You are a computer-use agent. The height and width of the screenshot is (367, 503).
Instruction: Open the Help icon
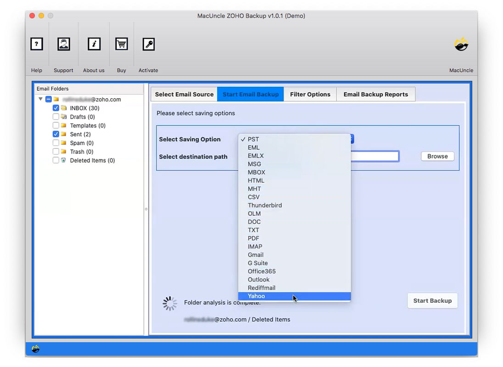point(37,44)
